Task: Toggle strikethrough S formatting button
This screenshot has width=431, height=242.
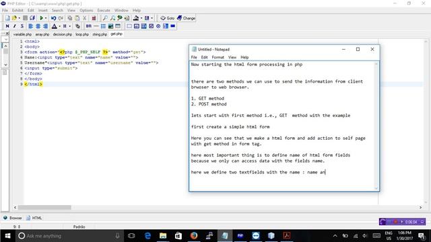Action: (22, 26)
